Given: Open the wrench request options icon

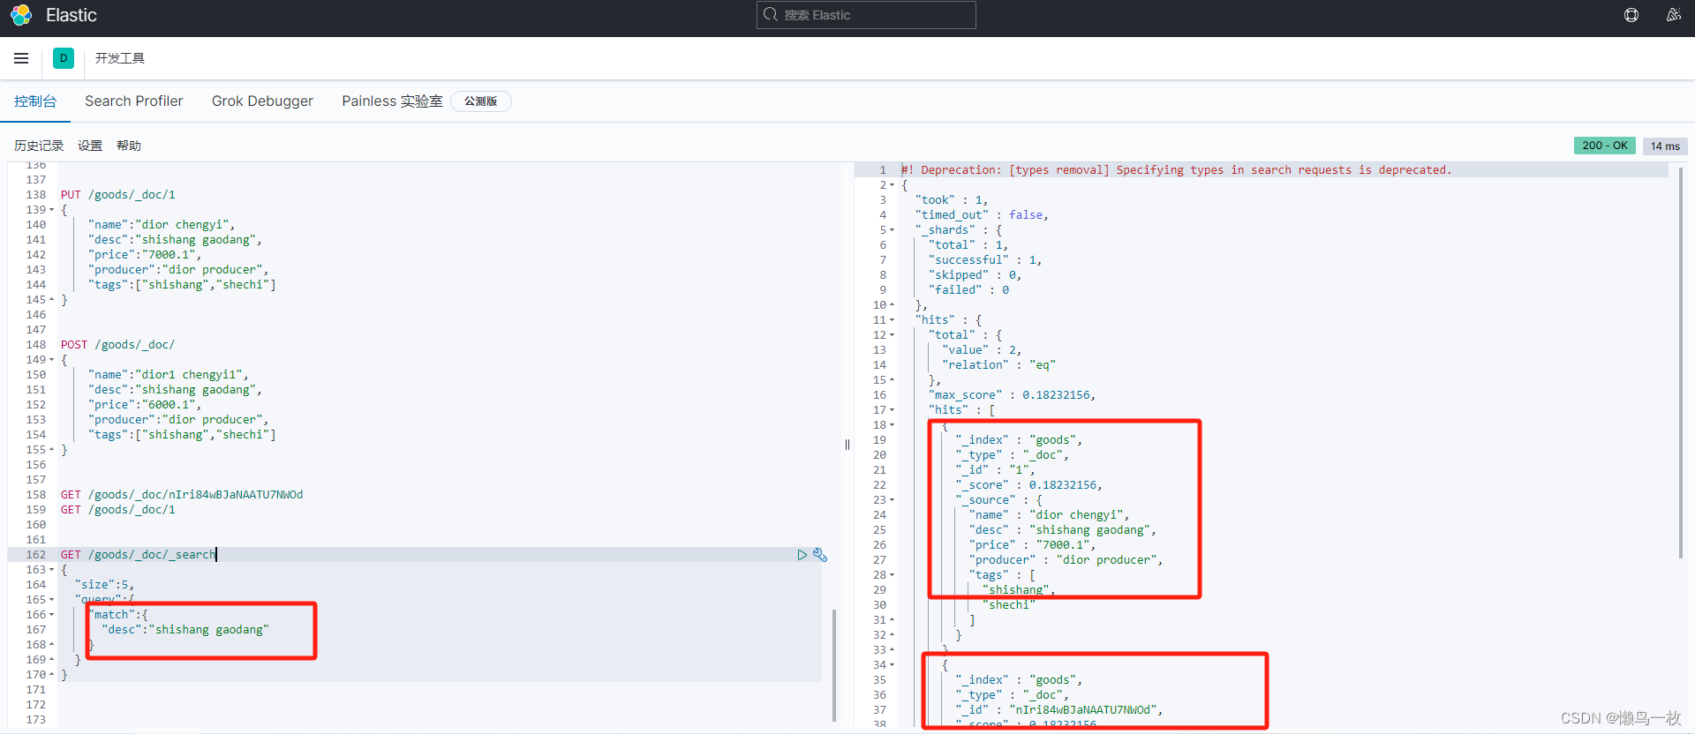Looking at the screenshot, I should pyautogui.click(x=820, y=555).
